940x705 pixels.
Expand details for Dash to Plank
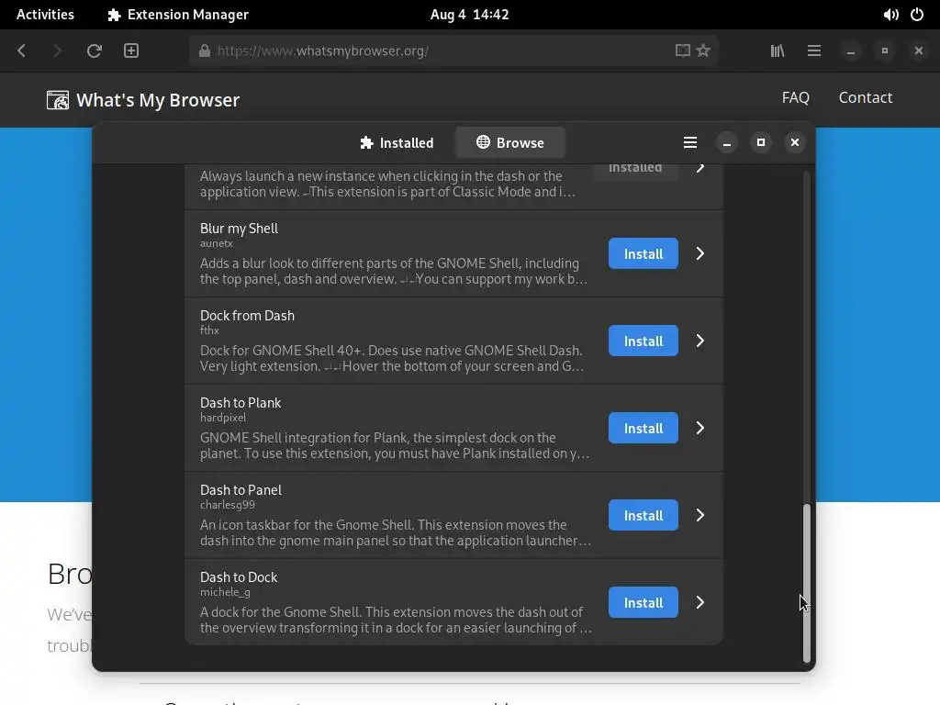coord(700,428)
